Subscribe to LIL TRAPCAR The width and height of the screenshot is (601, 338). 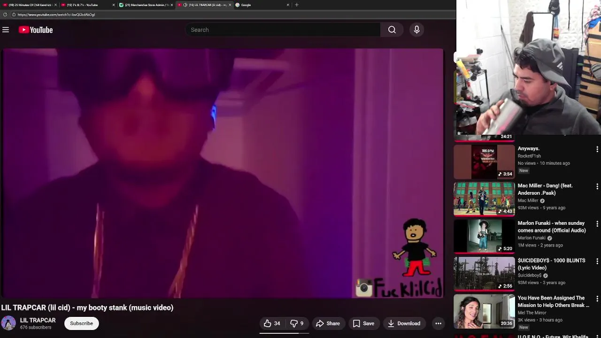[81, 323]
